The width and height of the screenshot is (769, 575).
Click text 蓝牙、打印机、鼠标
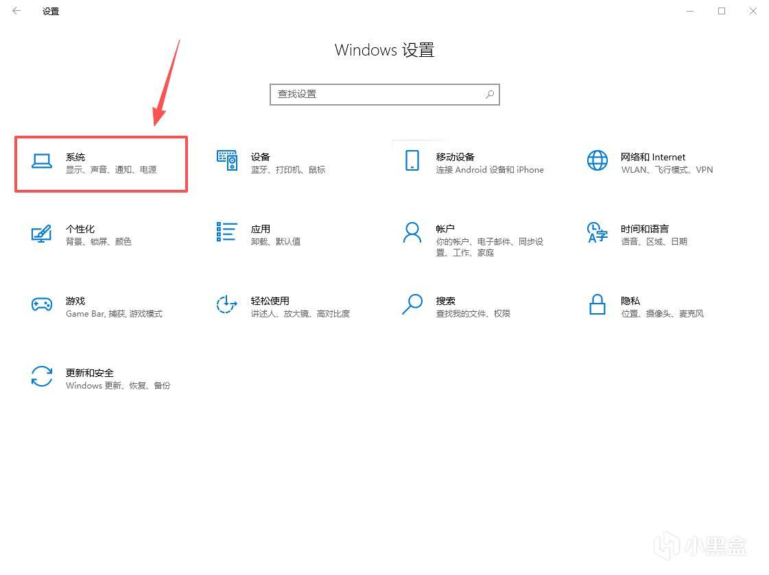tap(288, 169)
